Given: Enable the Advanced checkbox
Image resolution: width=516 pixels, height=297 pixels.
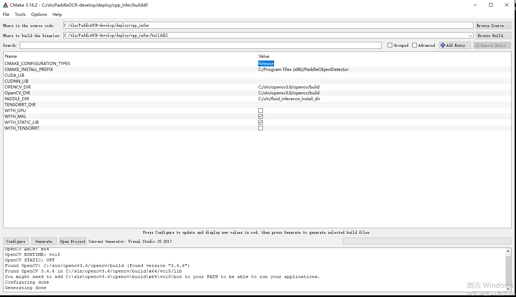Looking at the screenshot, I should [414, 45].
